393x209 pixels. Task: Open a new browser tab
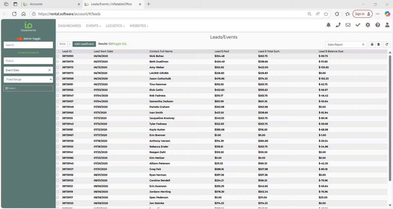[x=148, y=4]
